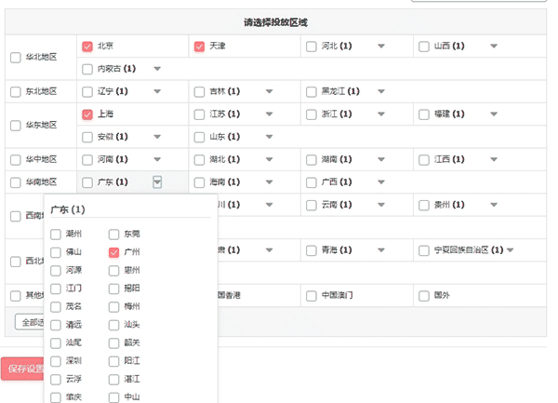This screenshot has width=558, height=403.
Task: Expand the 内蒙古 dropdown arrow
Action: tap(157, 69)
